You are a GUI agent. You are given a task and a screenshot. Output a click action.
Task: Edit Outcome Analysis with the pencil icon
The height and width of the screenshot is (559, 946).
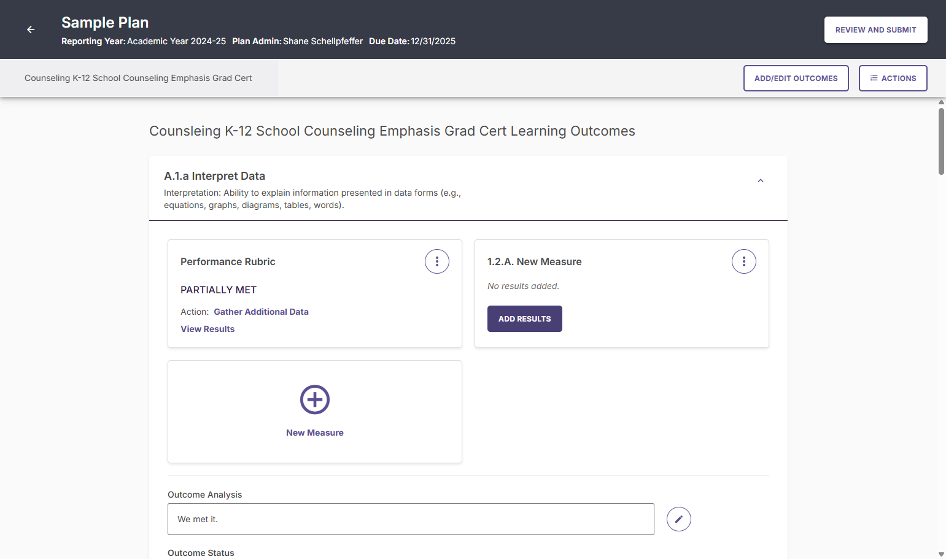(679, 519)
